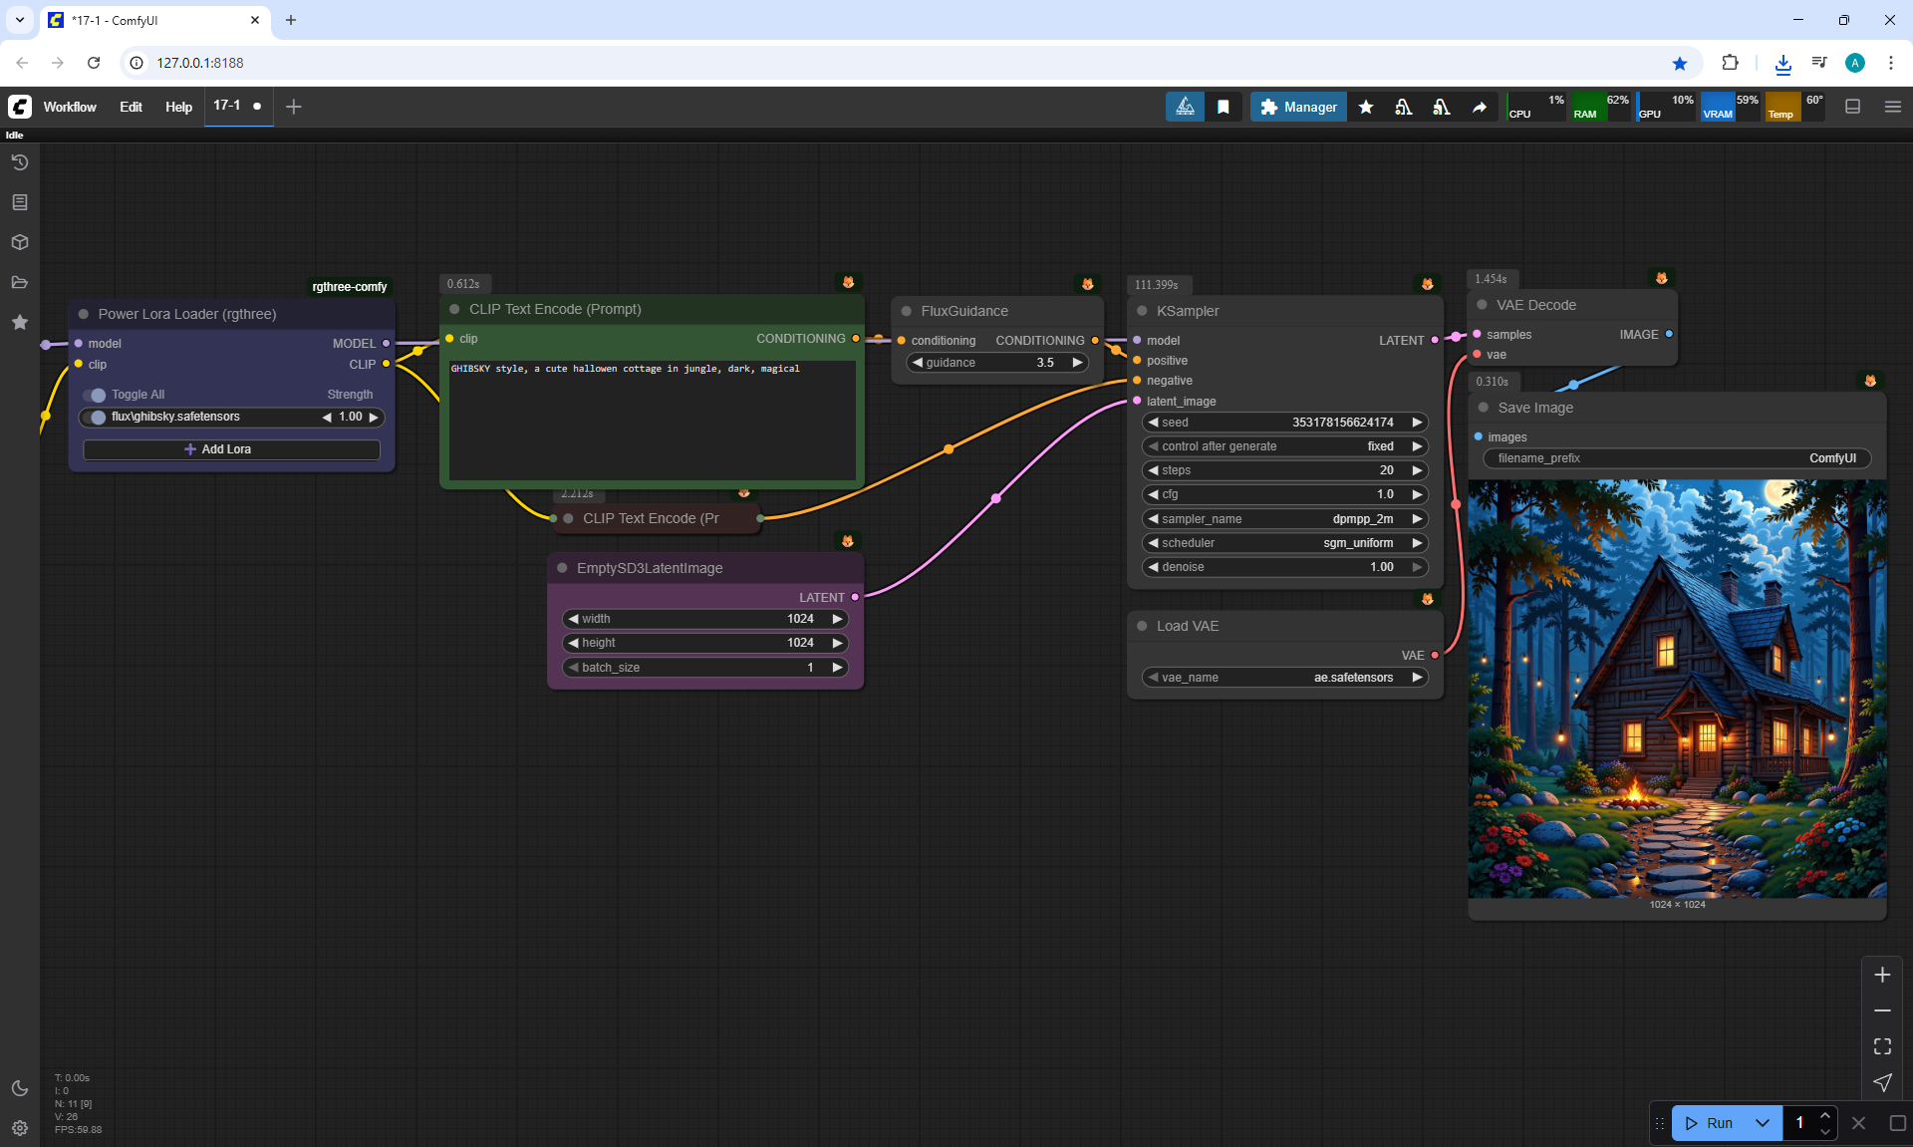Click the bookmark icon in top toolbar
Image resolution: width=1913 pixels, height=1147 pixels.
tap(1223, 107)
